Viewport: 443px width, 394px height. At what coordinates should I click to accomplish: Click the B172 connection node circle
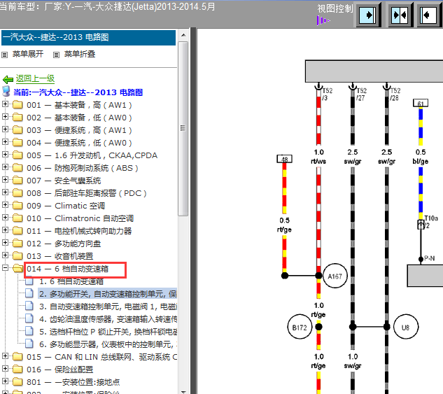[x=300, y=327]
